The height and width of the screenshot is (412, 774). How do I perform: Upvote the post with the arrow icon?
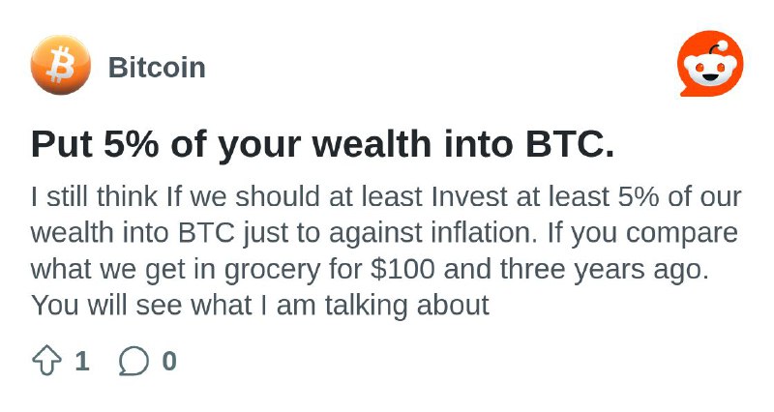click(46, 361)
